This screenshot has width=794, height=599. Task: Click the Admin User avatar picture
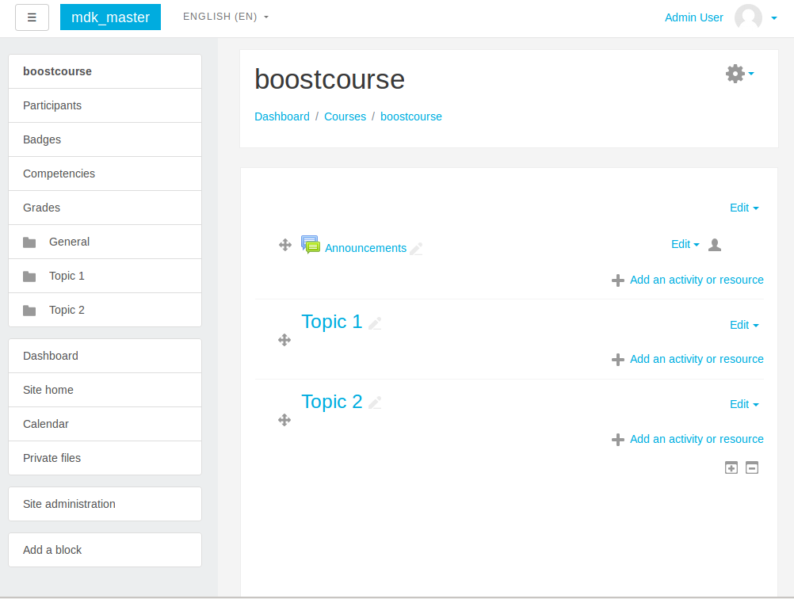[748, 17]
